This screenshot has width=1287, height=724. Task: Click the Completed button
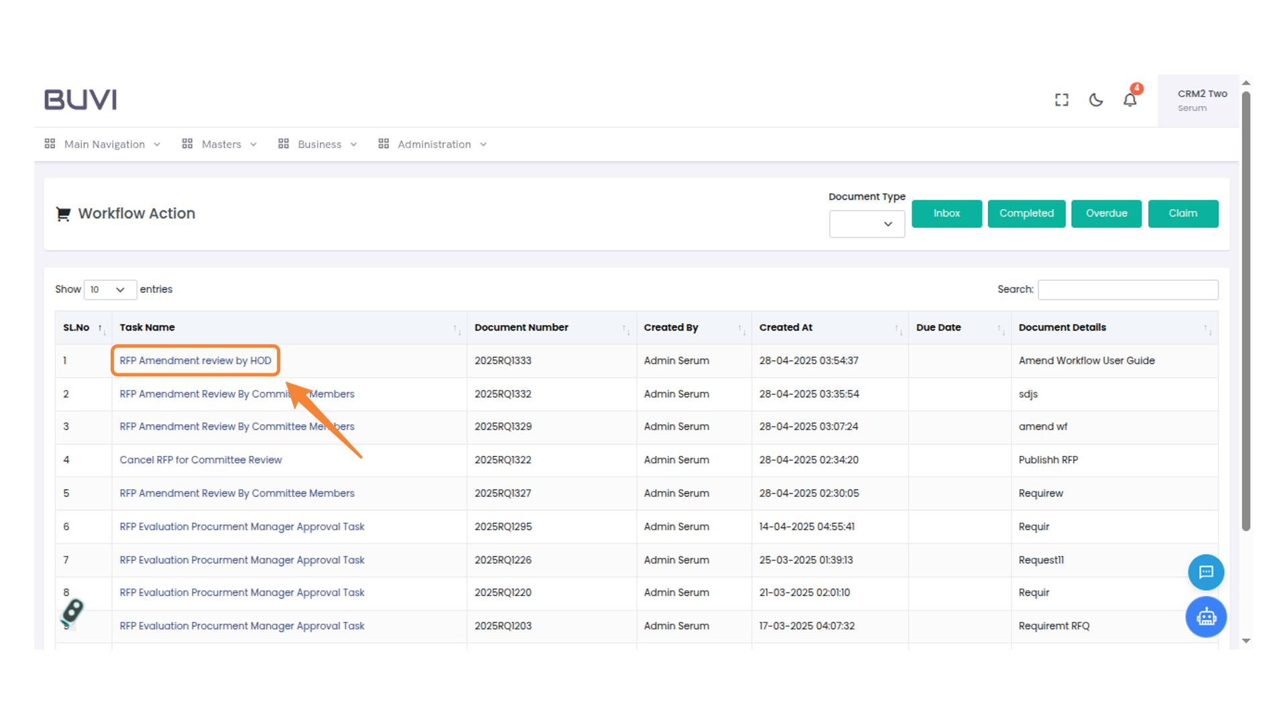[1026, 213]
